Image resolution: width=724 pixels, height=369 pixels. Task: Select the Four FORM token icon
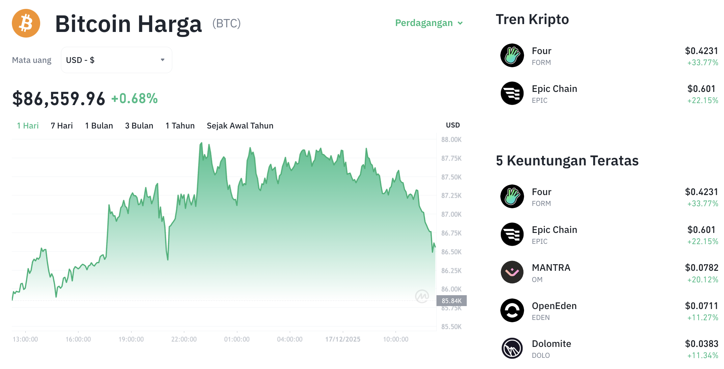coord(512,56)
